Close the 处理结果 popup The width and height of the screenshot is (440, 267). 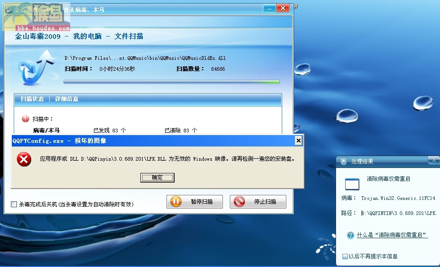pyautogui.click(x=434, y=160)
